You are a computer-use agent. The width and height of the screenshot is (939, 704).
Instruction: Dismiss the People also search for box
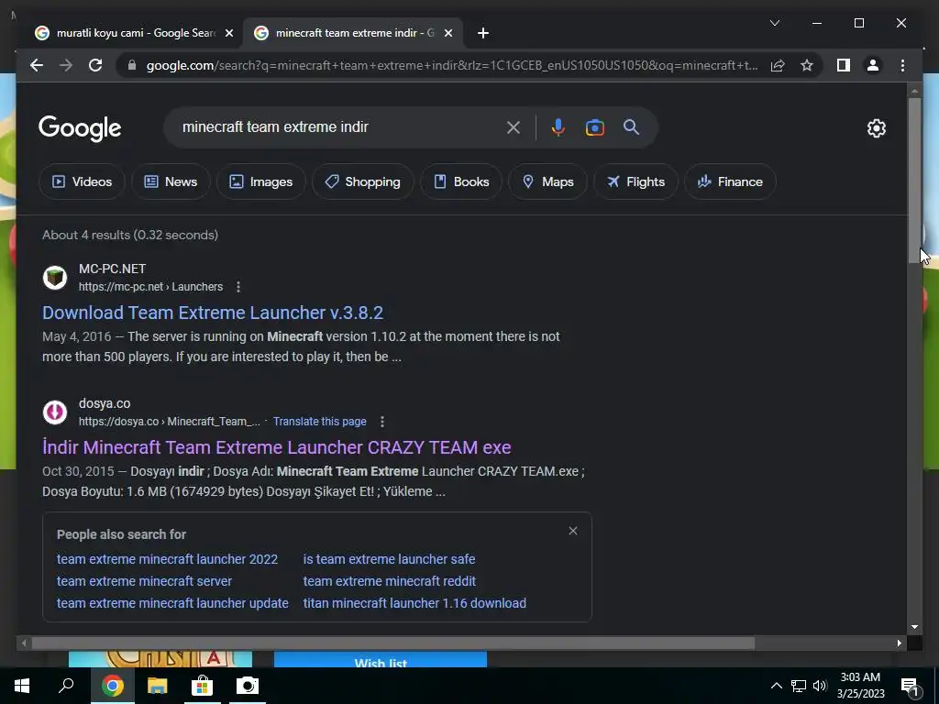pyautogui.click(x=573, y=531)
